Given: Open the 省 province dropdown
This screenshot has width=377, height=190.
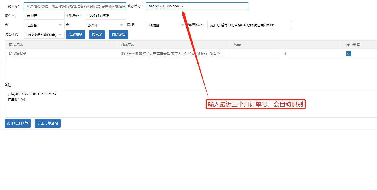Looking at the screenshot, I should point(44,25).
